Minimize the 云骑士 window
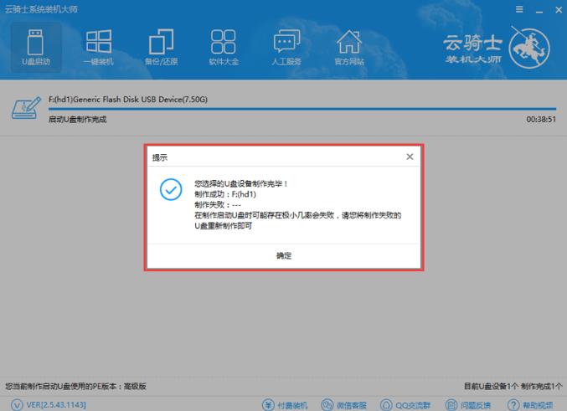The height and width of the screenshot is (411, 567). click(x=539, y=10)
